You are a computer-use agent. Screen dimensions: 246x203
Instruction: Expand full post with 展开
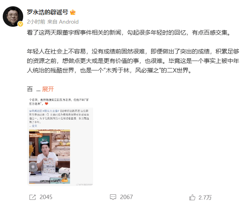(x=48, y=89)
